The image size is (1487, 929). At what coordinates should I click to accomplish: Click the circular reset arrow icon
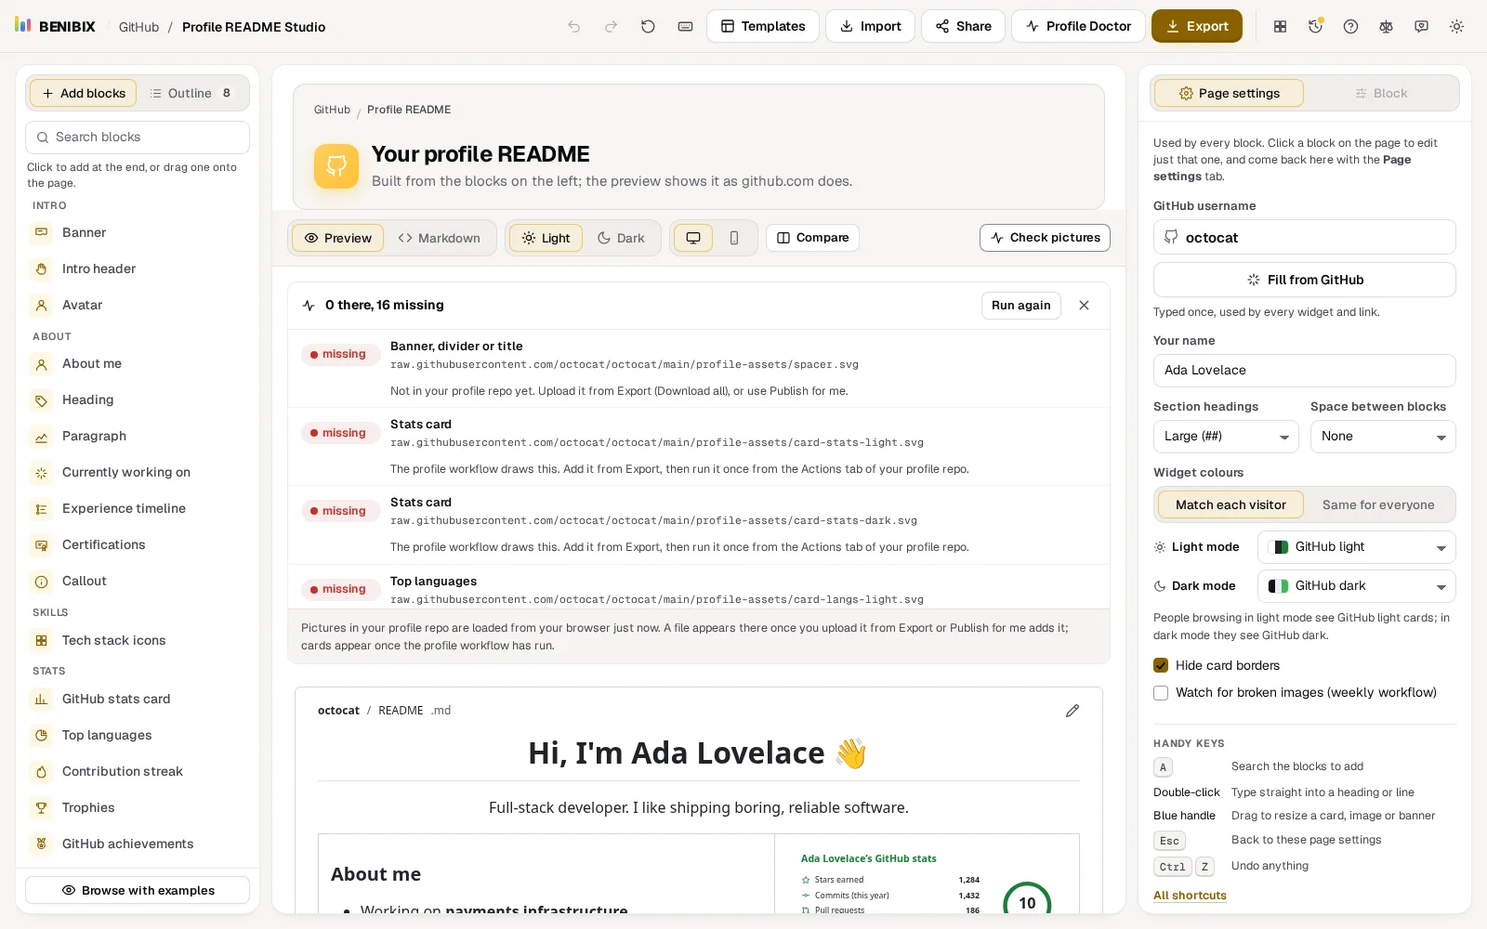click(648, 27)
